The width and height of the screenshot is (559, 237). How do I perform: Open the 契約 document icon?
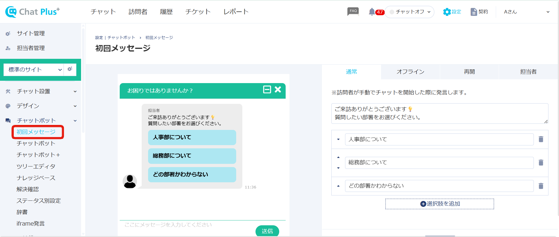click(x=479, y=12)
